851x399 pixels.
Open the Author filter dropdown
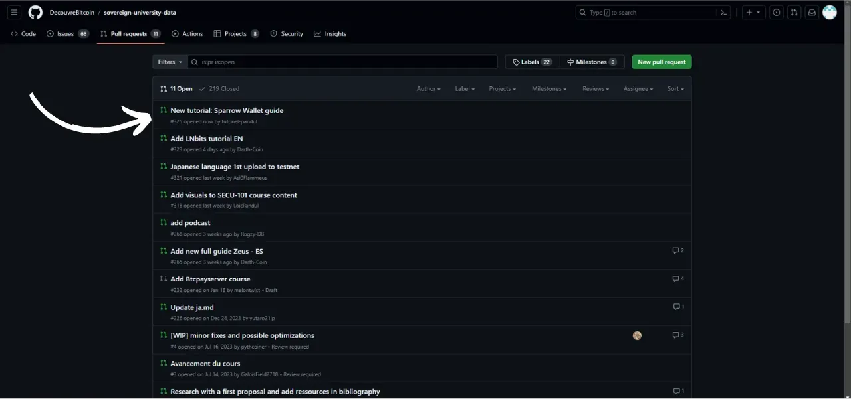click(428, 88)
